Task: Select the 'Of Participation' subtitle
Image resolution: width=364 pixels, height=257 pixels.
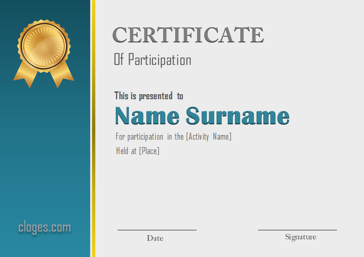Action: click(152, 59)
